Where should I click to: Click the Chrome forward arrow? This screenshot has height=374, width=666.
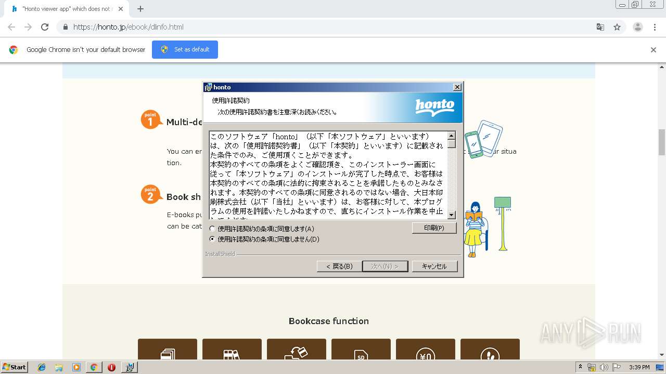coord(28,27)
